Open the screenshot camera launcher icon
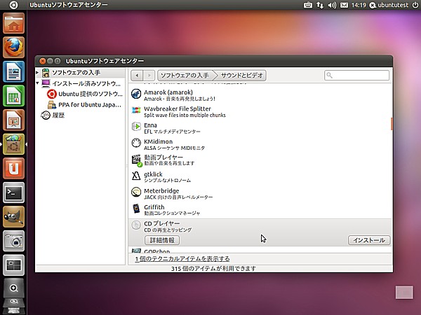 coord(14,241)
